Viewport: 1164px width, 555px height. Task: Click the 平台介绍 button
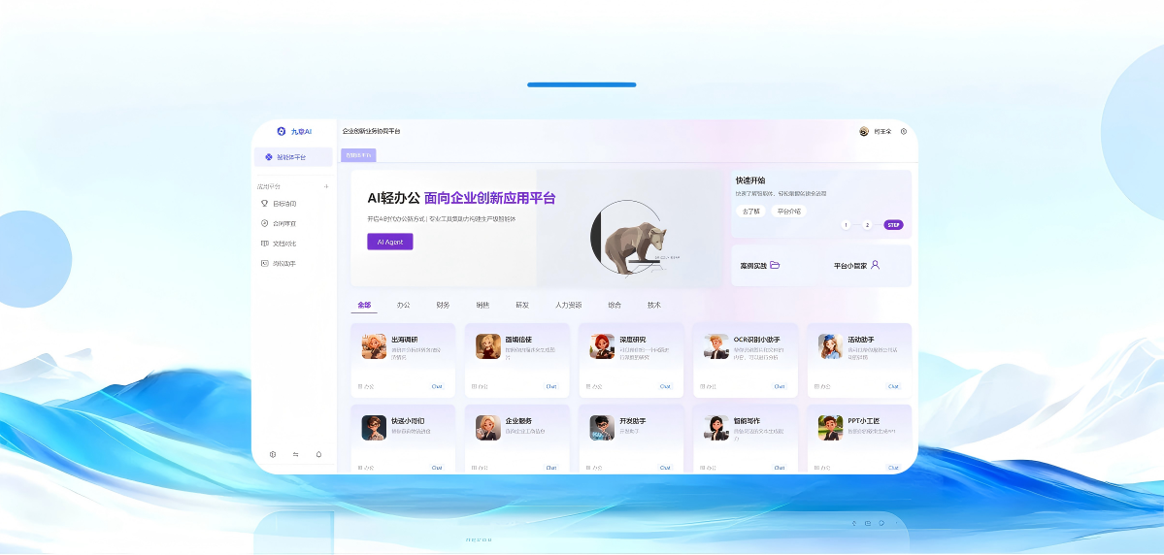point(788,212)
